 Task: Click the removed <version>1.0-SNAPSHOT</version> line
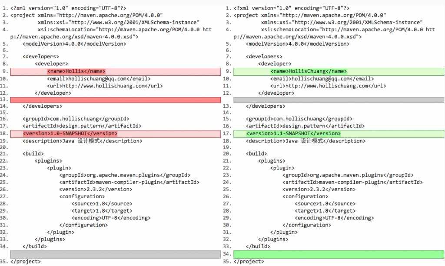116,134
